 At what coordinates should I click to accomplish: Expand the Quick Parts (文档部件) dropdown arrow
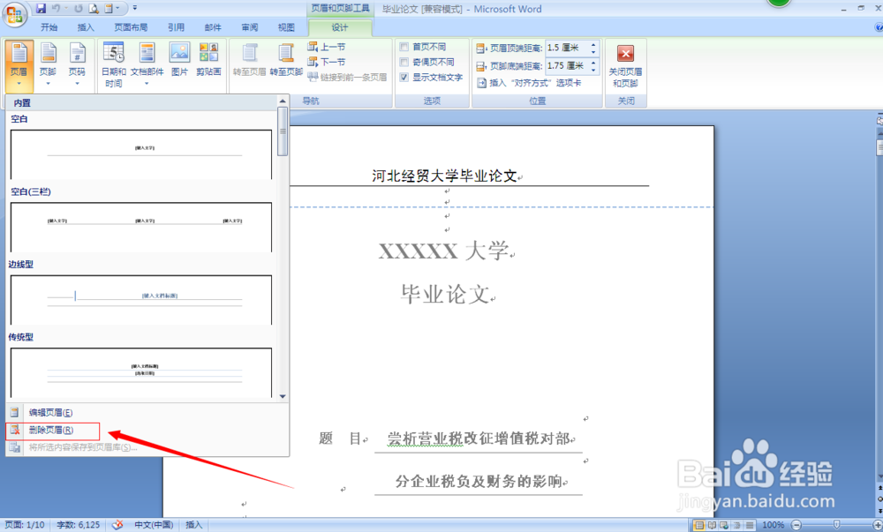pos(147,84)
